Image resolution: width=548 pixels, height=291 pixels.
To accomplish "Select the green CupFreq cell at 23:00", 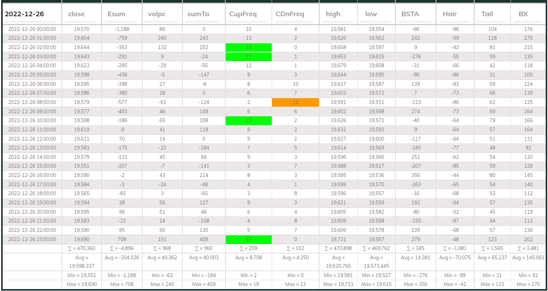I will pyautogui.click(x=248, y=240).
